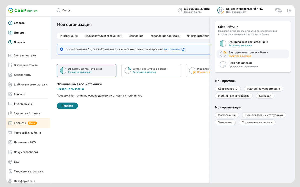The image size is (300, 187).
Task: Click the СберБизнес ID chip
Action: tap(228, 89)
